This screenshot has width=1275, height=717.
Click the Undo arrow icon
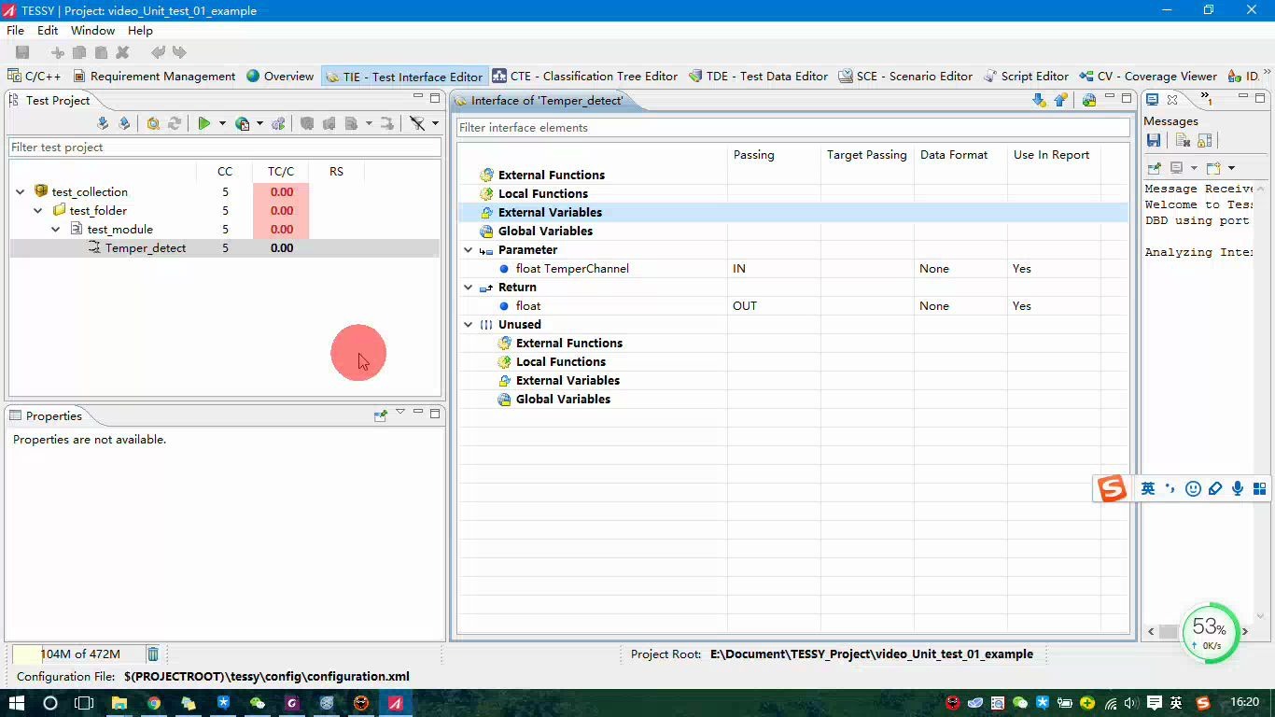pyautogui.click(x=158, y=53)
